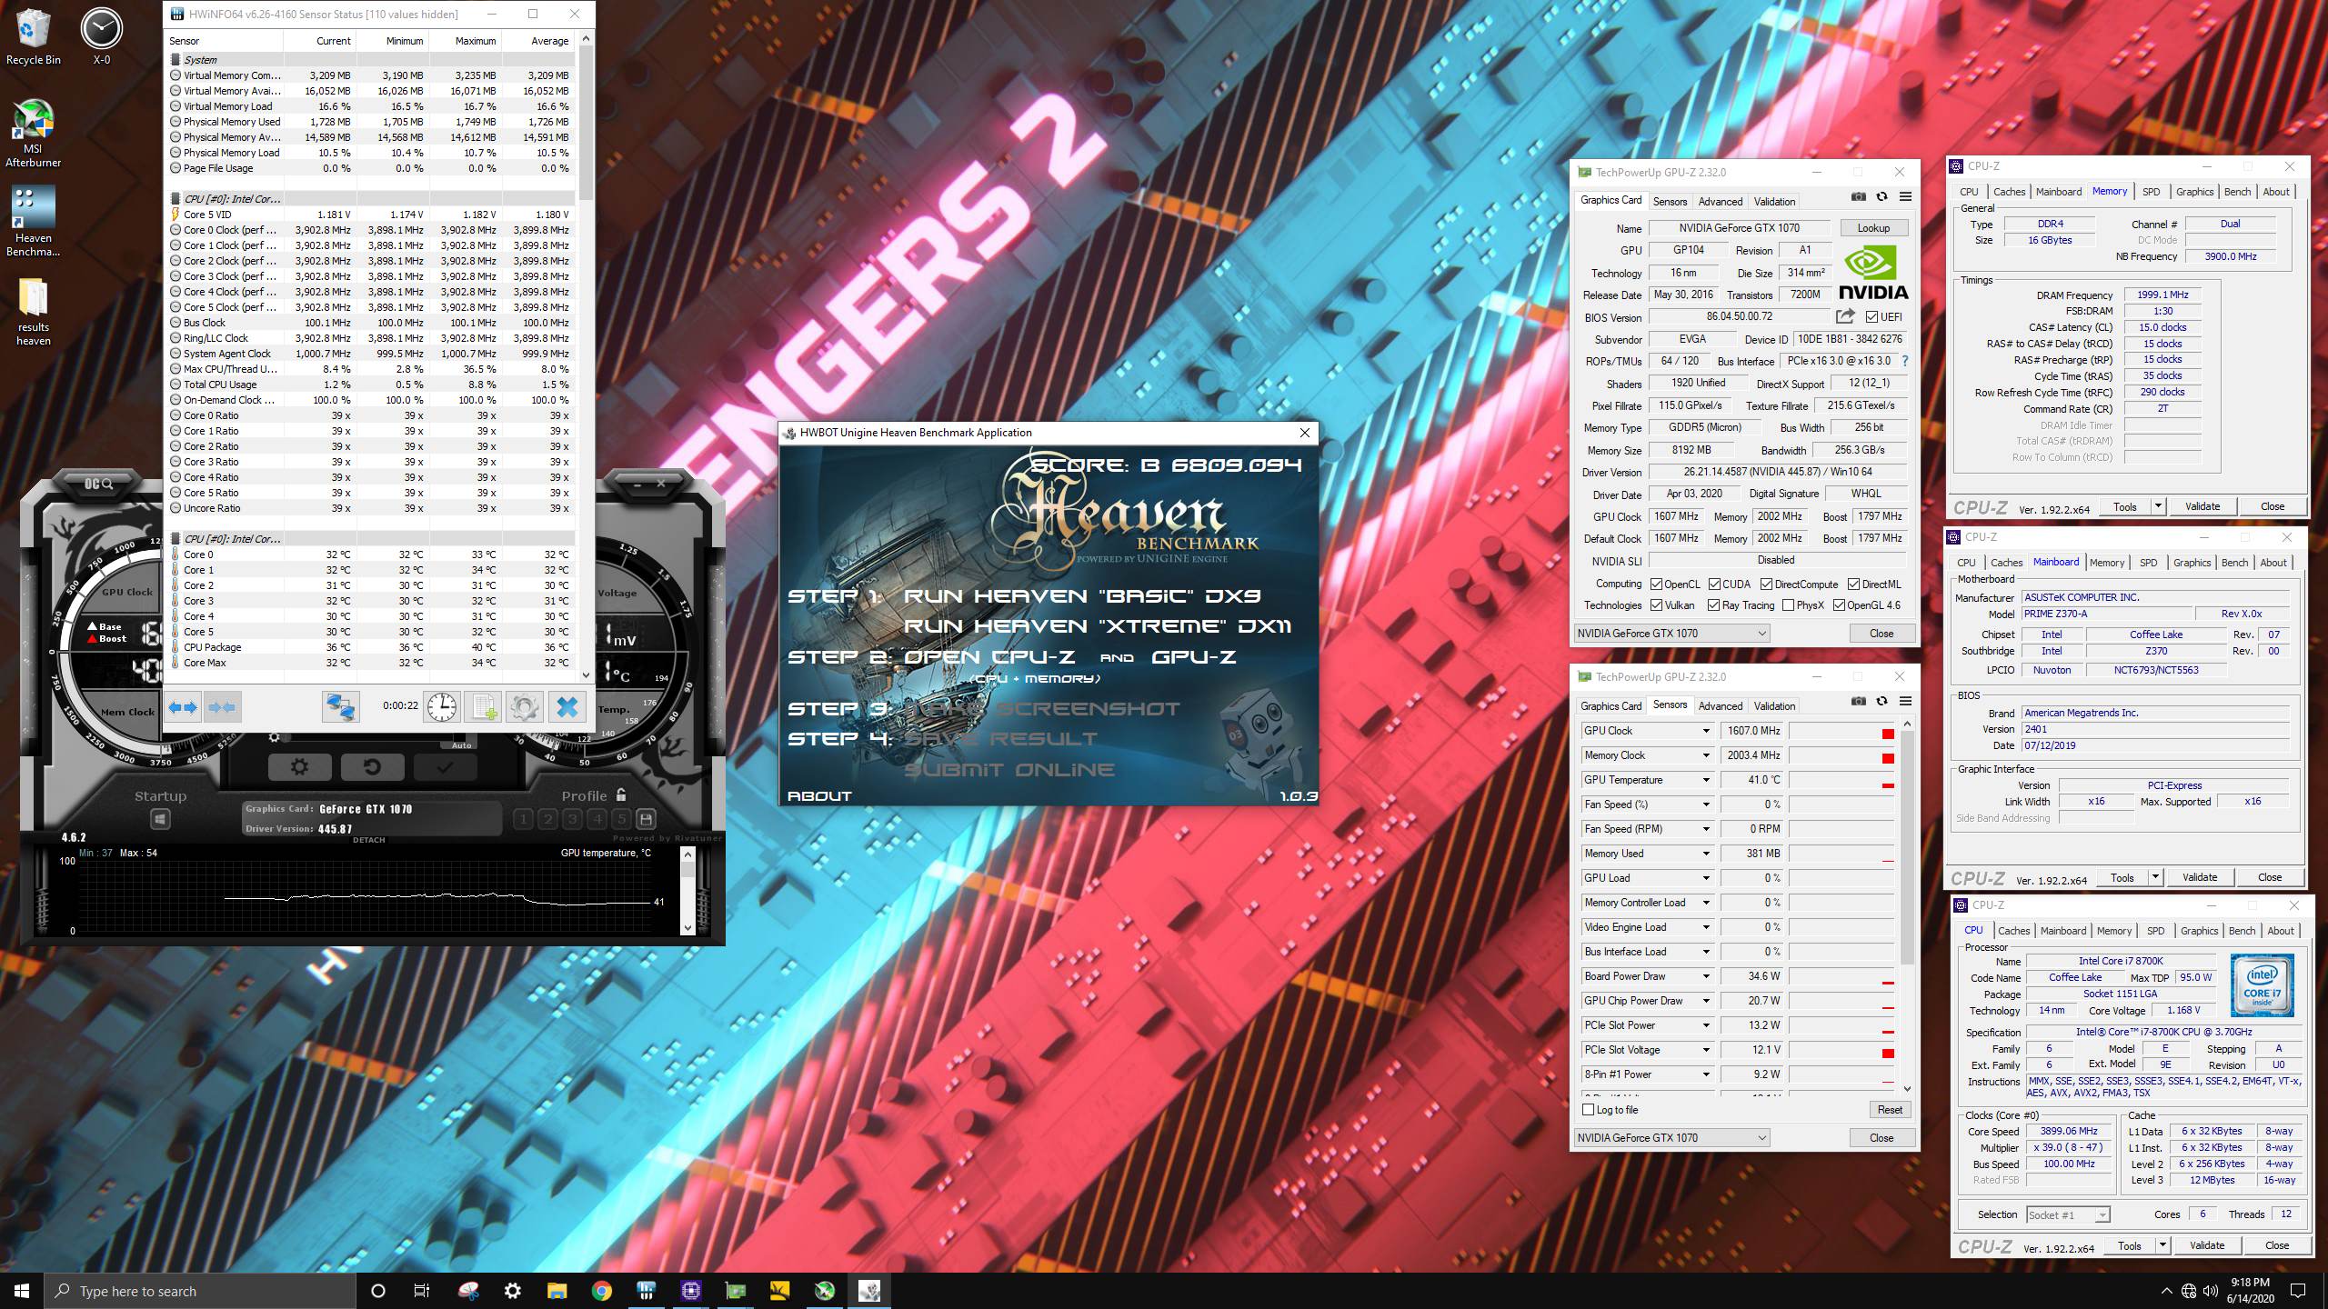Toggle CUDA checkbox in GPU-Z

(1714, 585)
